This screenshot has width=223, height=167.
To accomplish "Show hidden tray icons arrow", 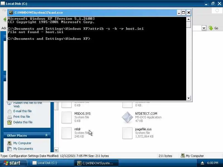I will pyautogui.click(x=202, y=163).
